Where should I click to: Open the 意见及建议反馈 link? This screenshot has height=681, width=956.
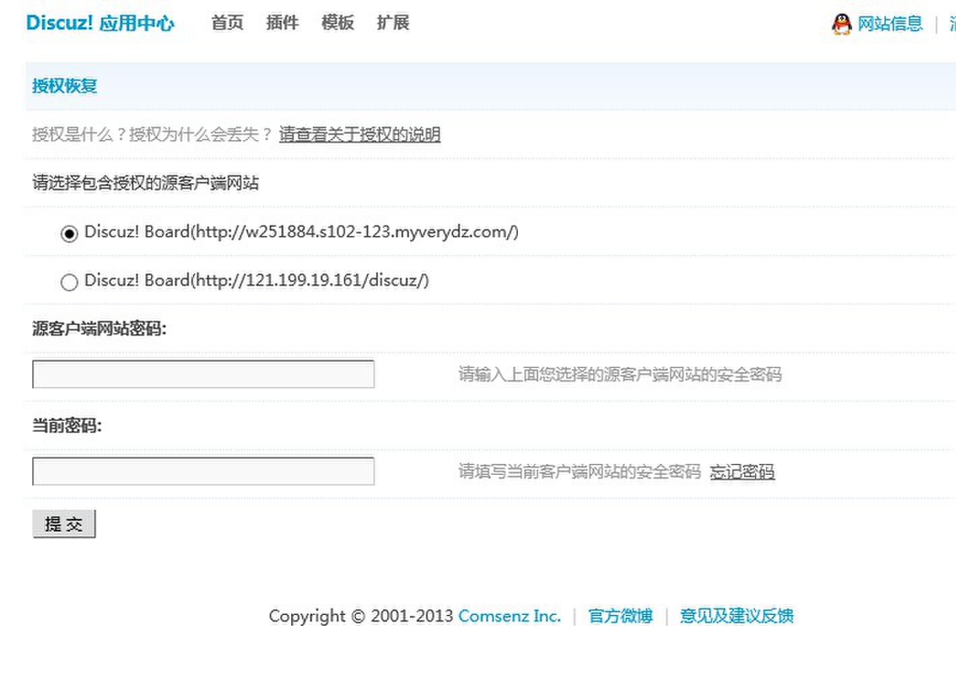coord(737,616)
